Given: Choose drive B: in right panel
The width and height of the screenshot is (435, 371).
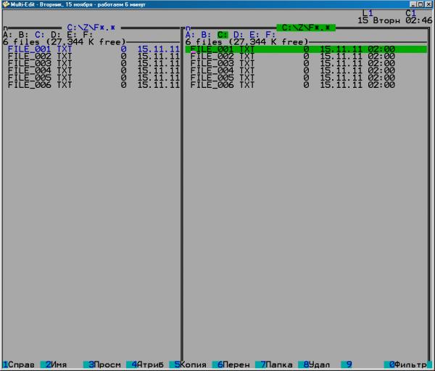Looking at the screenshot, I should (x=206, y=34).
